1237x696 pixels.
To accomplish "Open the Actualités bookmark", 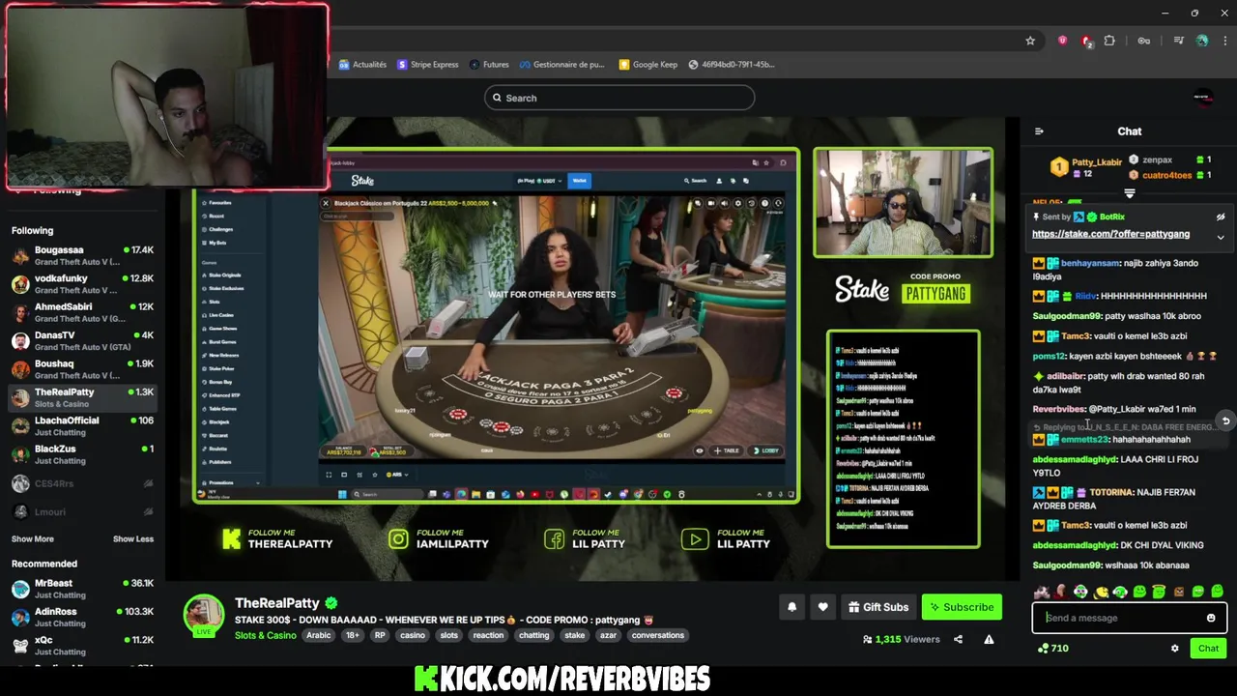I will tap(362, 65).
